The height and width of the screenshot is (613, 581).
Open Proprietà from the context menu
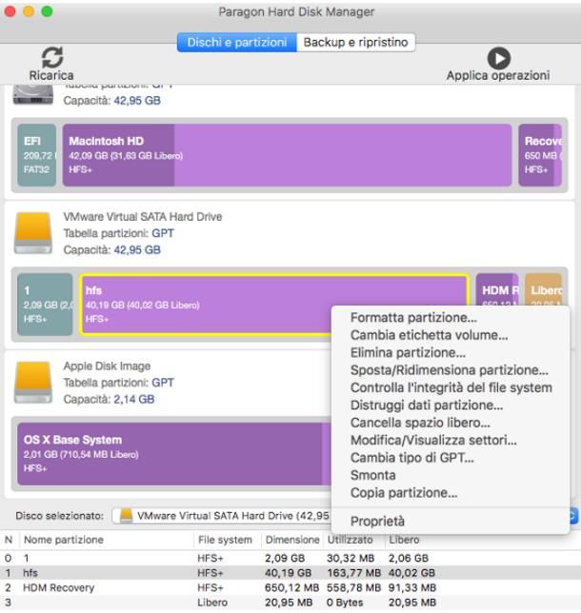point(377,521)
